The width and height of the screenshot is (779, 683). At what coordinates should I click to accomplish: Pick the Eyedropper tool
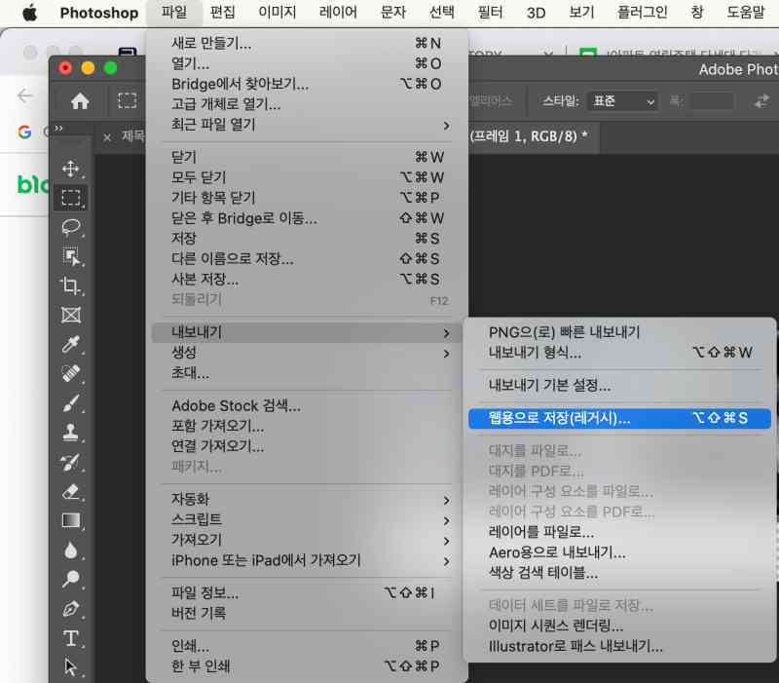[x=70, y=341]
